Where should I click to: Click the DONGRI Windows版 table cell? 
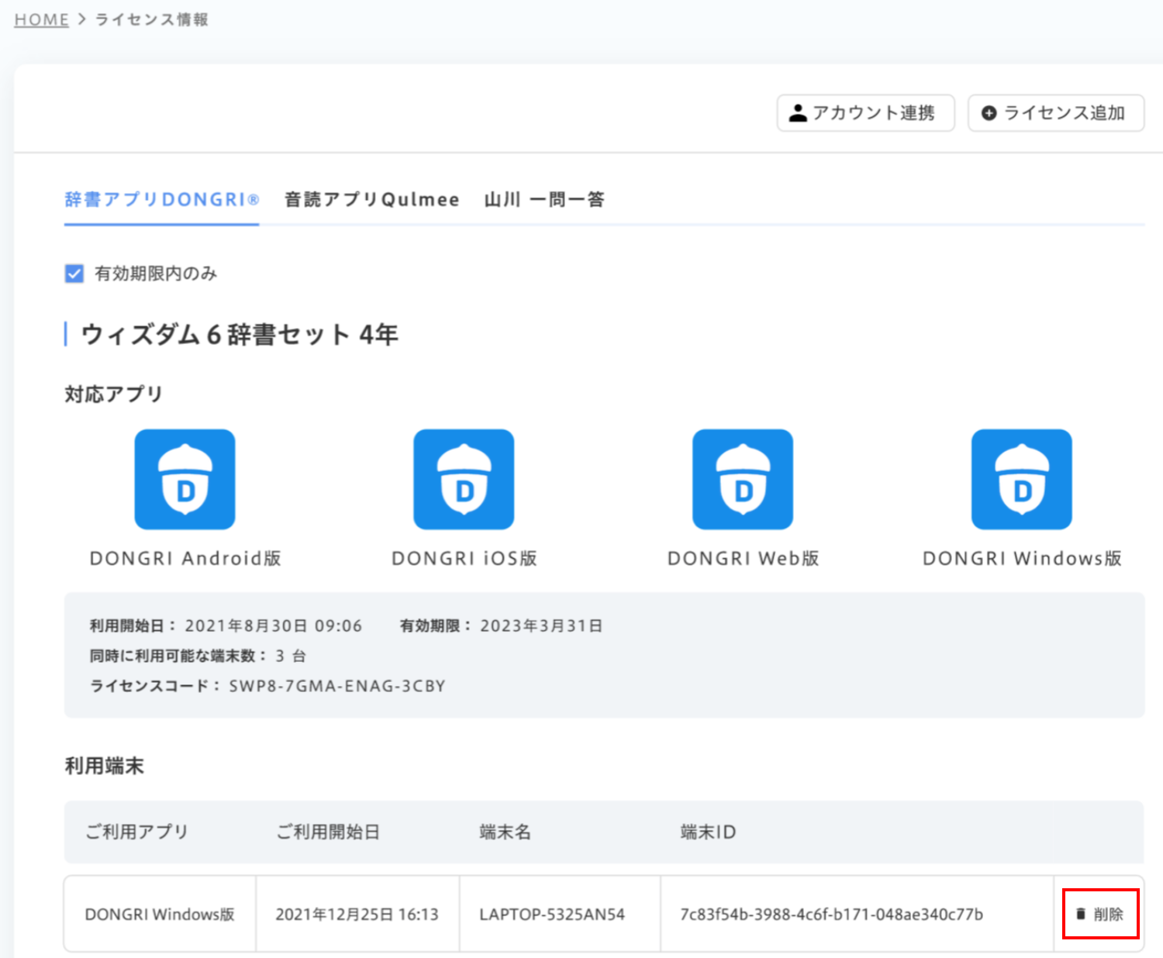point(160,914)
